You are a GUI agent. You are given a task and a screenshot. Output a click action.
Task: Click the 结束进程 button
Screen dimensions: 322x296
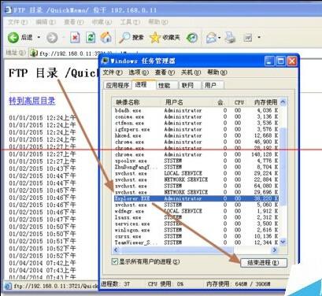(263, 263)
